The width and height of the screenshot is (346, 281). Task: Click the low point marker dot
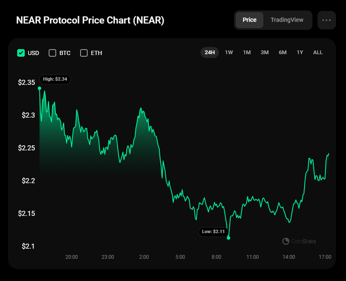tap(229, 238)
